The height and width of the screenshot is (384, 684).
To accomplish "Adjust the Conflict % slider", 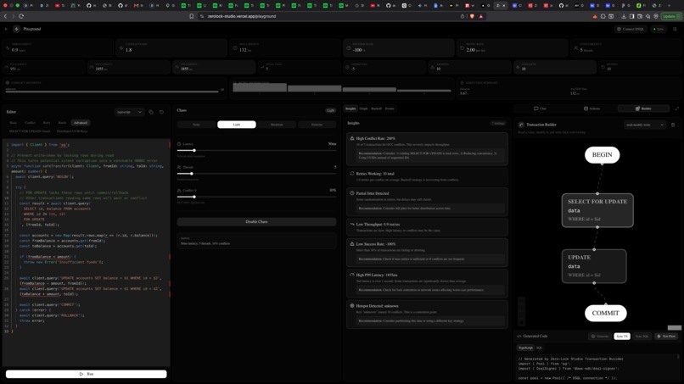I will click(x=256, y=197).
